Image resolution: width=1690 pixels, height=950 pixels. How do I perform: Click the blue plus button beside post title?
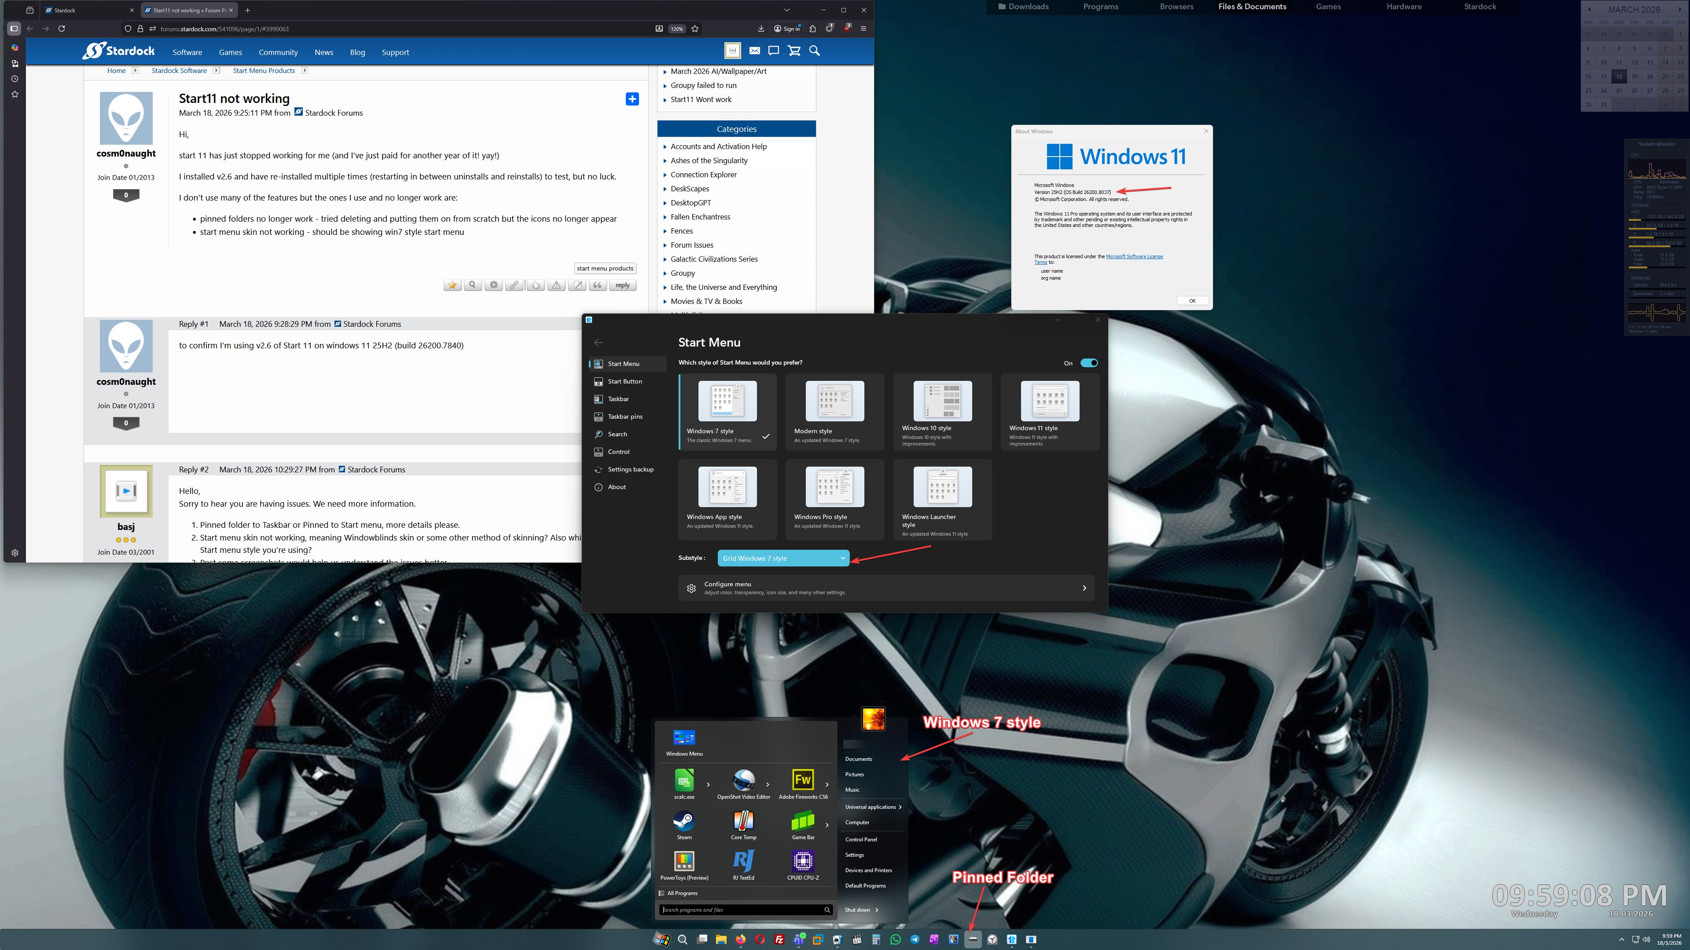[x=632, y=99]
